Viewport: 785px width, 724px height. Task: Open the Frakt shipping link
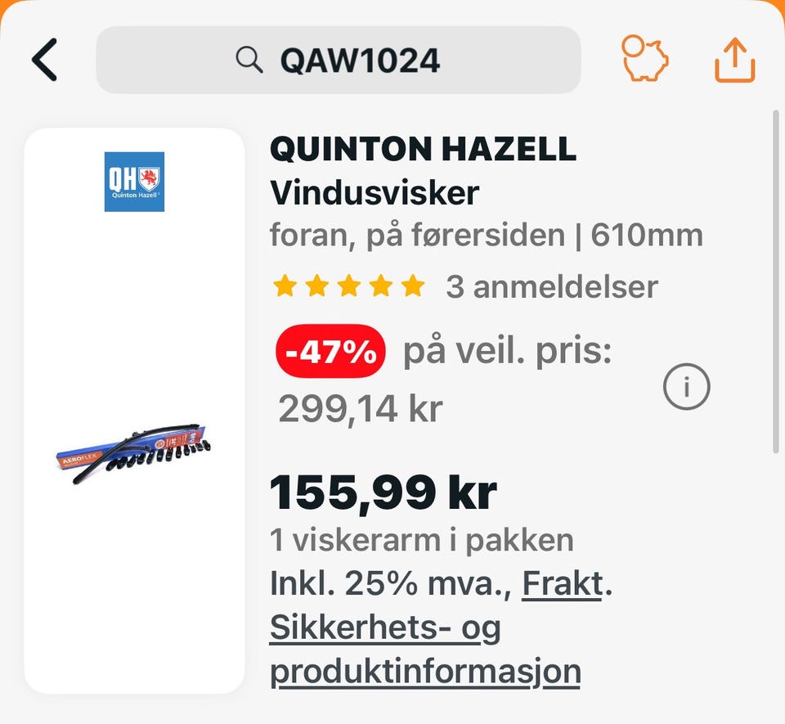click(563, 583)
